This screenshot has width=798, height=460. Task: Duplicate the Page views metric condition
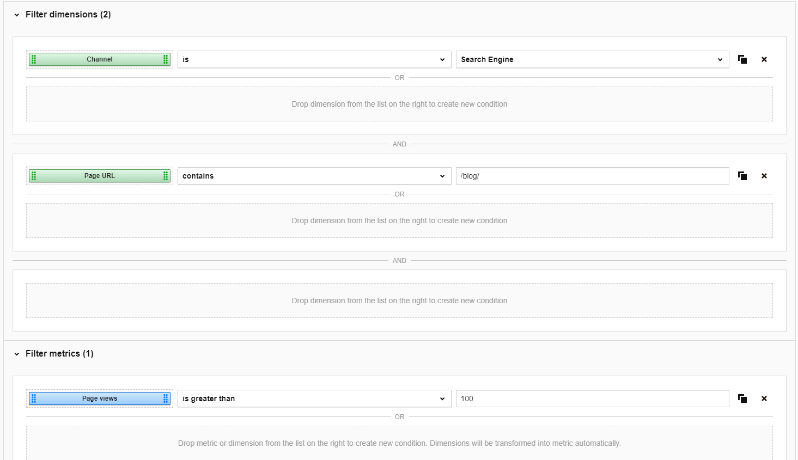(x=742, y=398)
